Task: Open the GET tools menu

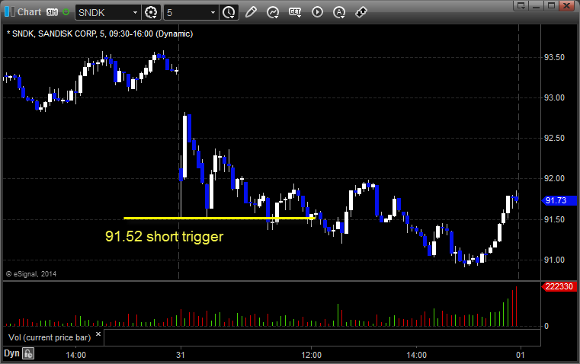Action: [x=295, y=12]
